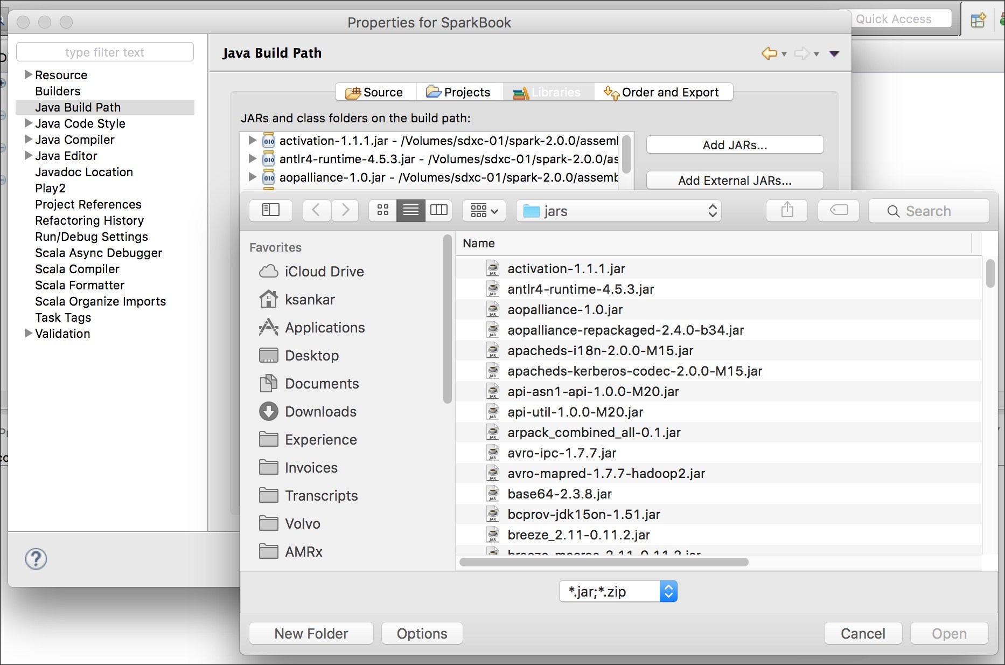Open the *.jar;*.zip file type dropdown
Screen dimensions: 1005x665
pyautogui.click(x=618, y=592)
